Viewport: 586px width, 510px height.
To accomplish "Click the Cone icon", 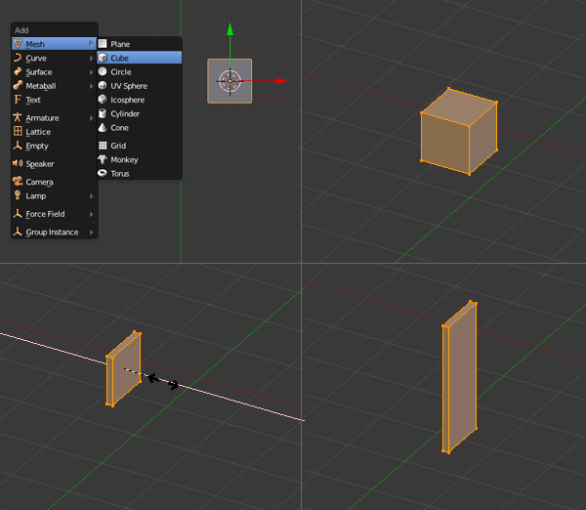I will click(103, 127).
